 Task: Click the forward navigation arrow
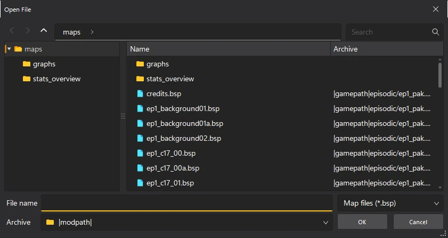click(28, 30)
